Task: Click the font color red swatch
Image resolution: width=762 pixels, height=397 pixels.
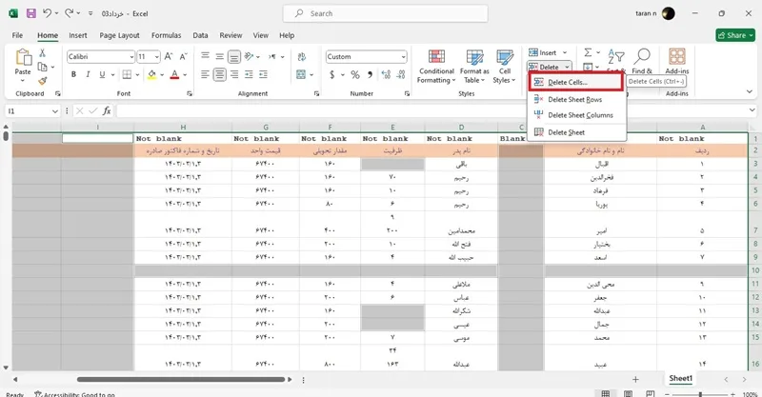Action: click(x=174, y=74)
